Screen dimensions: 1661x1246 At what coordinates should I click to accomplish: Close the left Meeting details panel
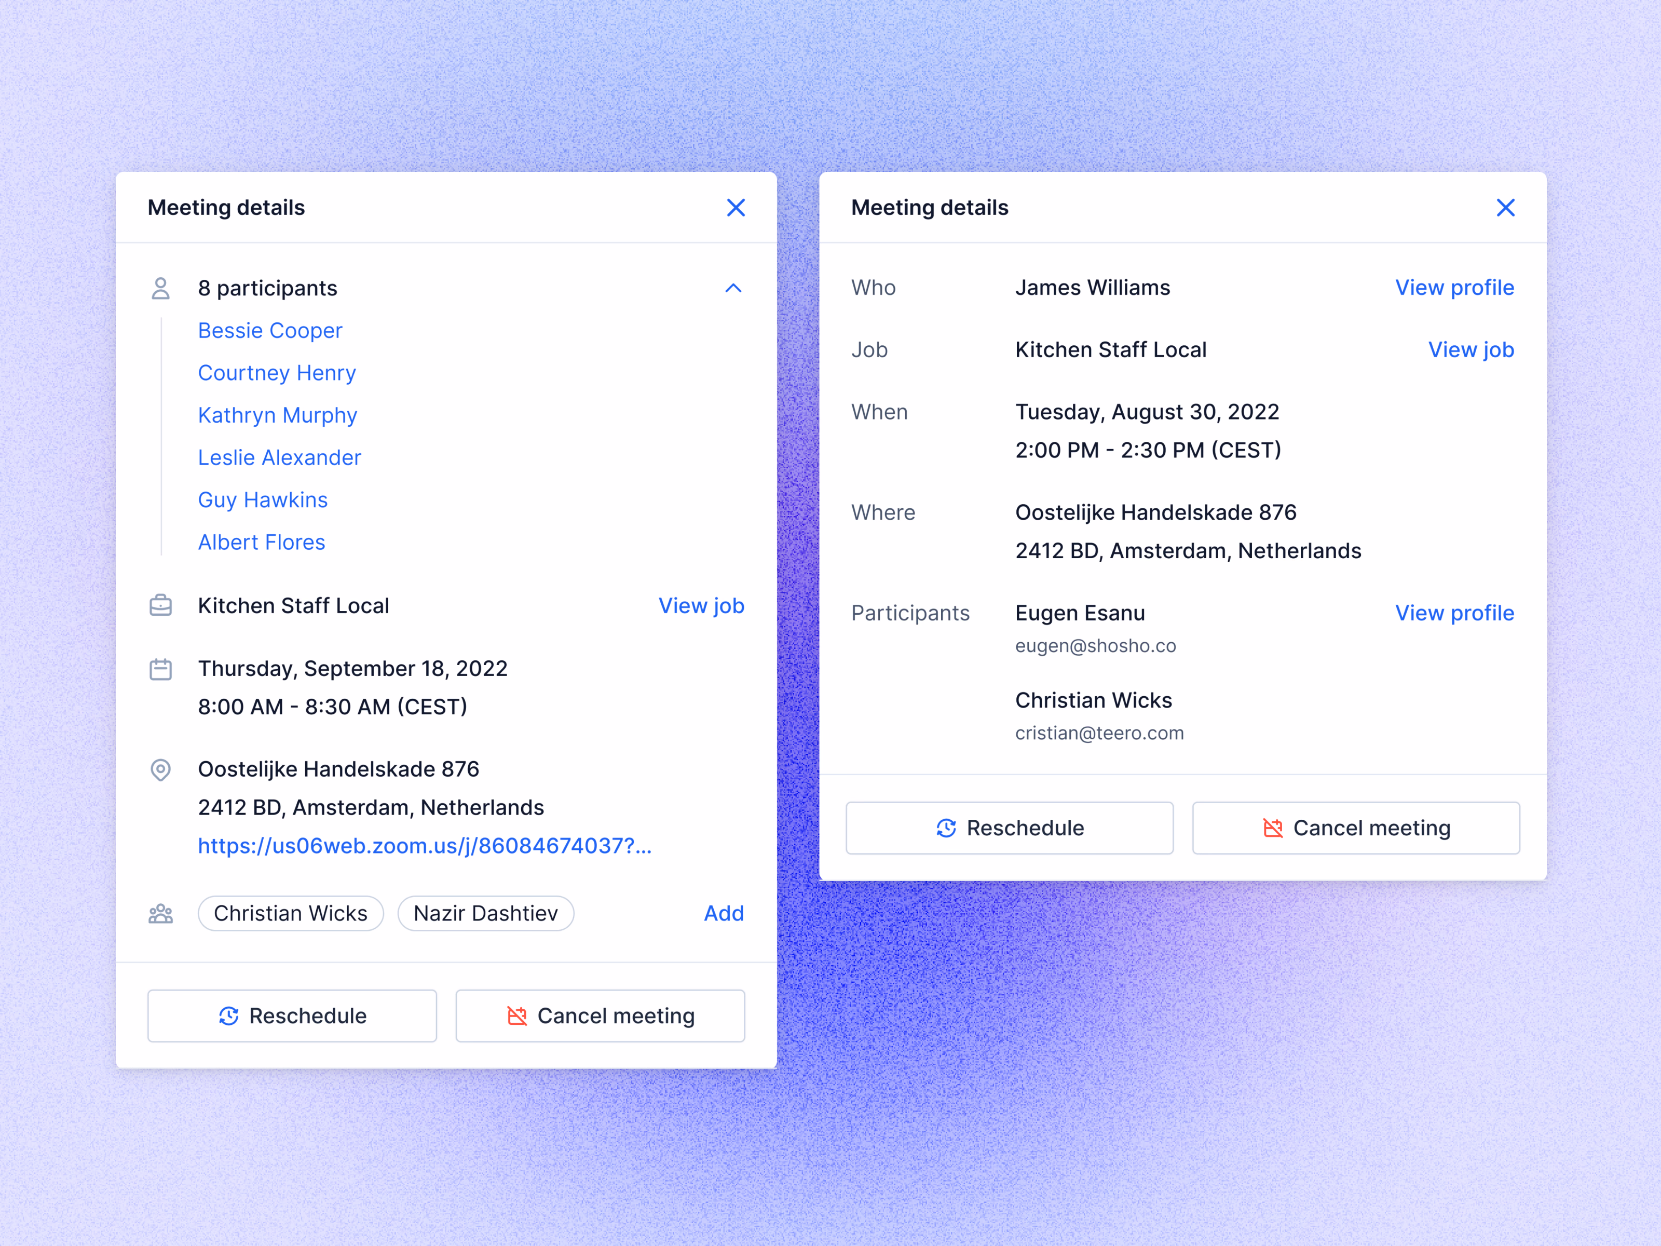click(x=736, y=208)
